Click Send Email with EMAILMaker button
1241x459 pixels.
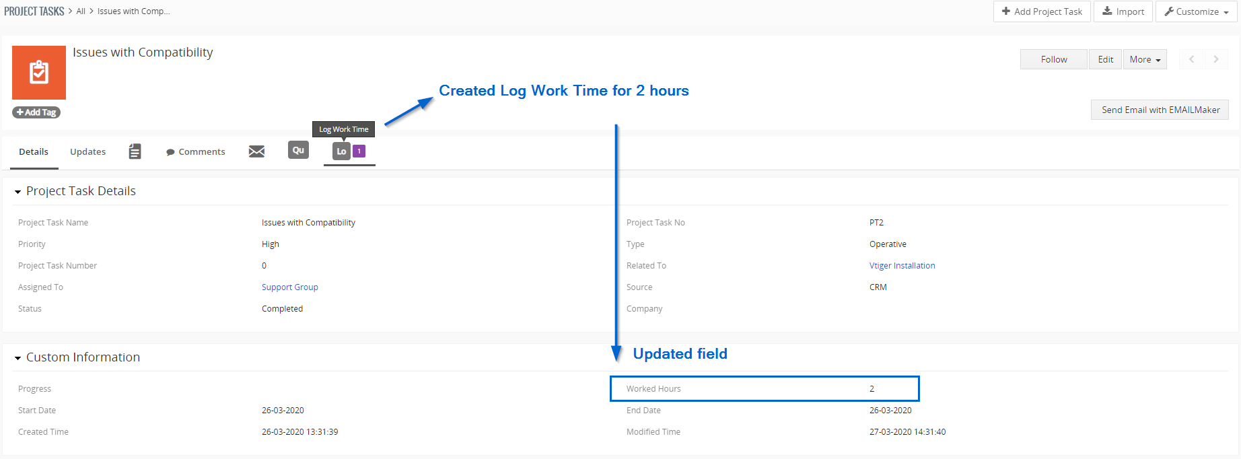(1160, 110)
